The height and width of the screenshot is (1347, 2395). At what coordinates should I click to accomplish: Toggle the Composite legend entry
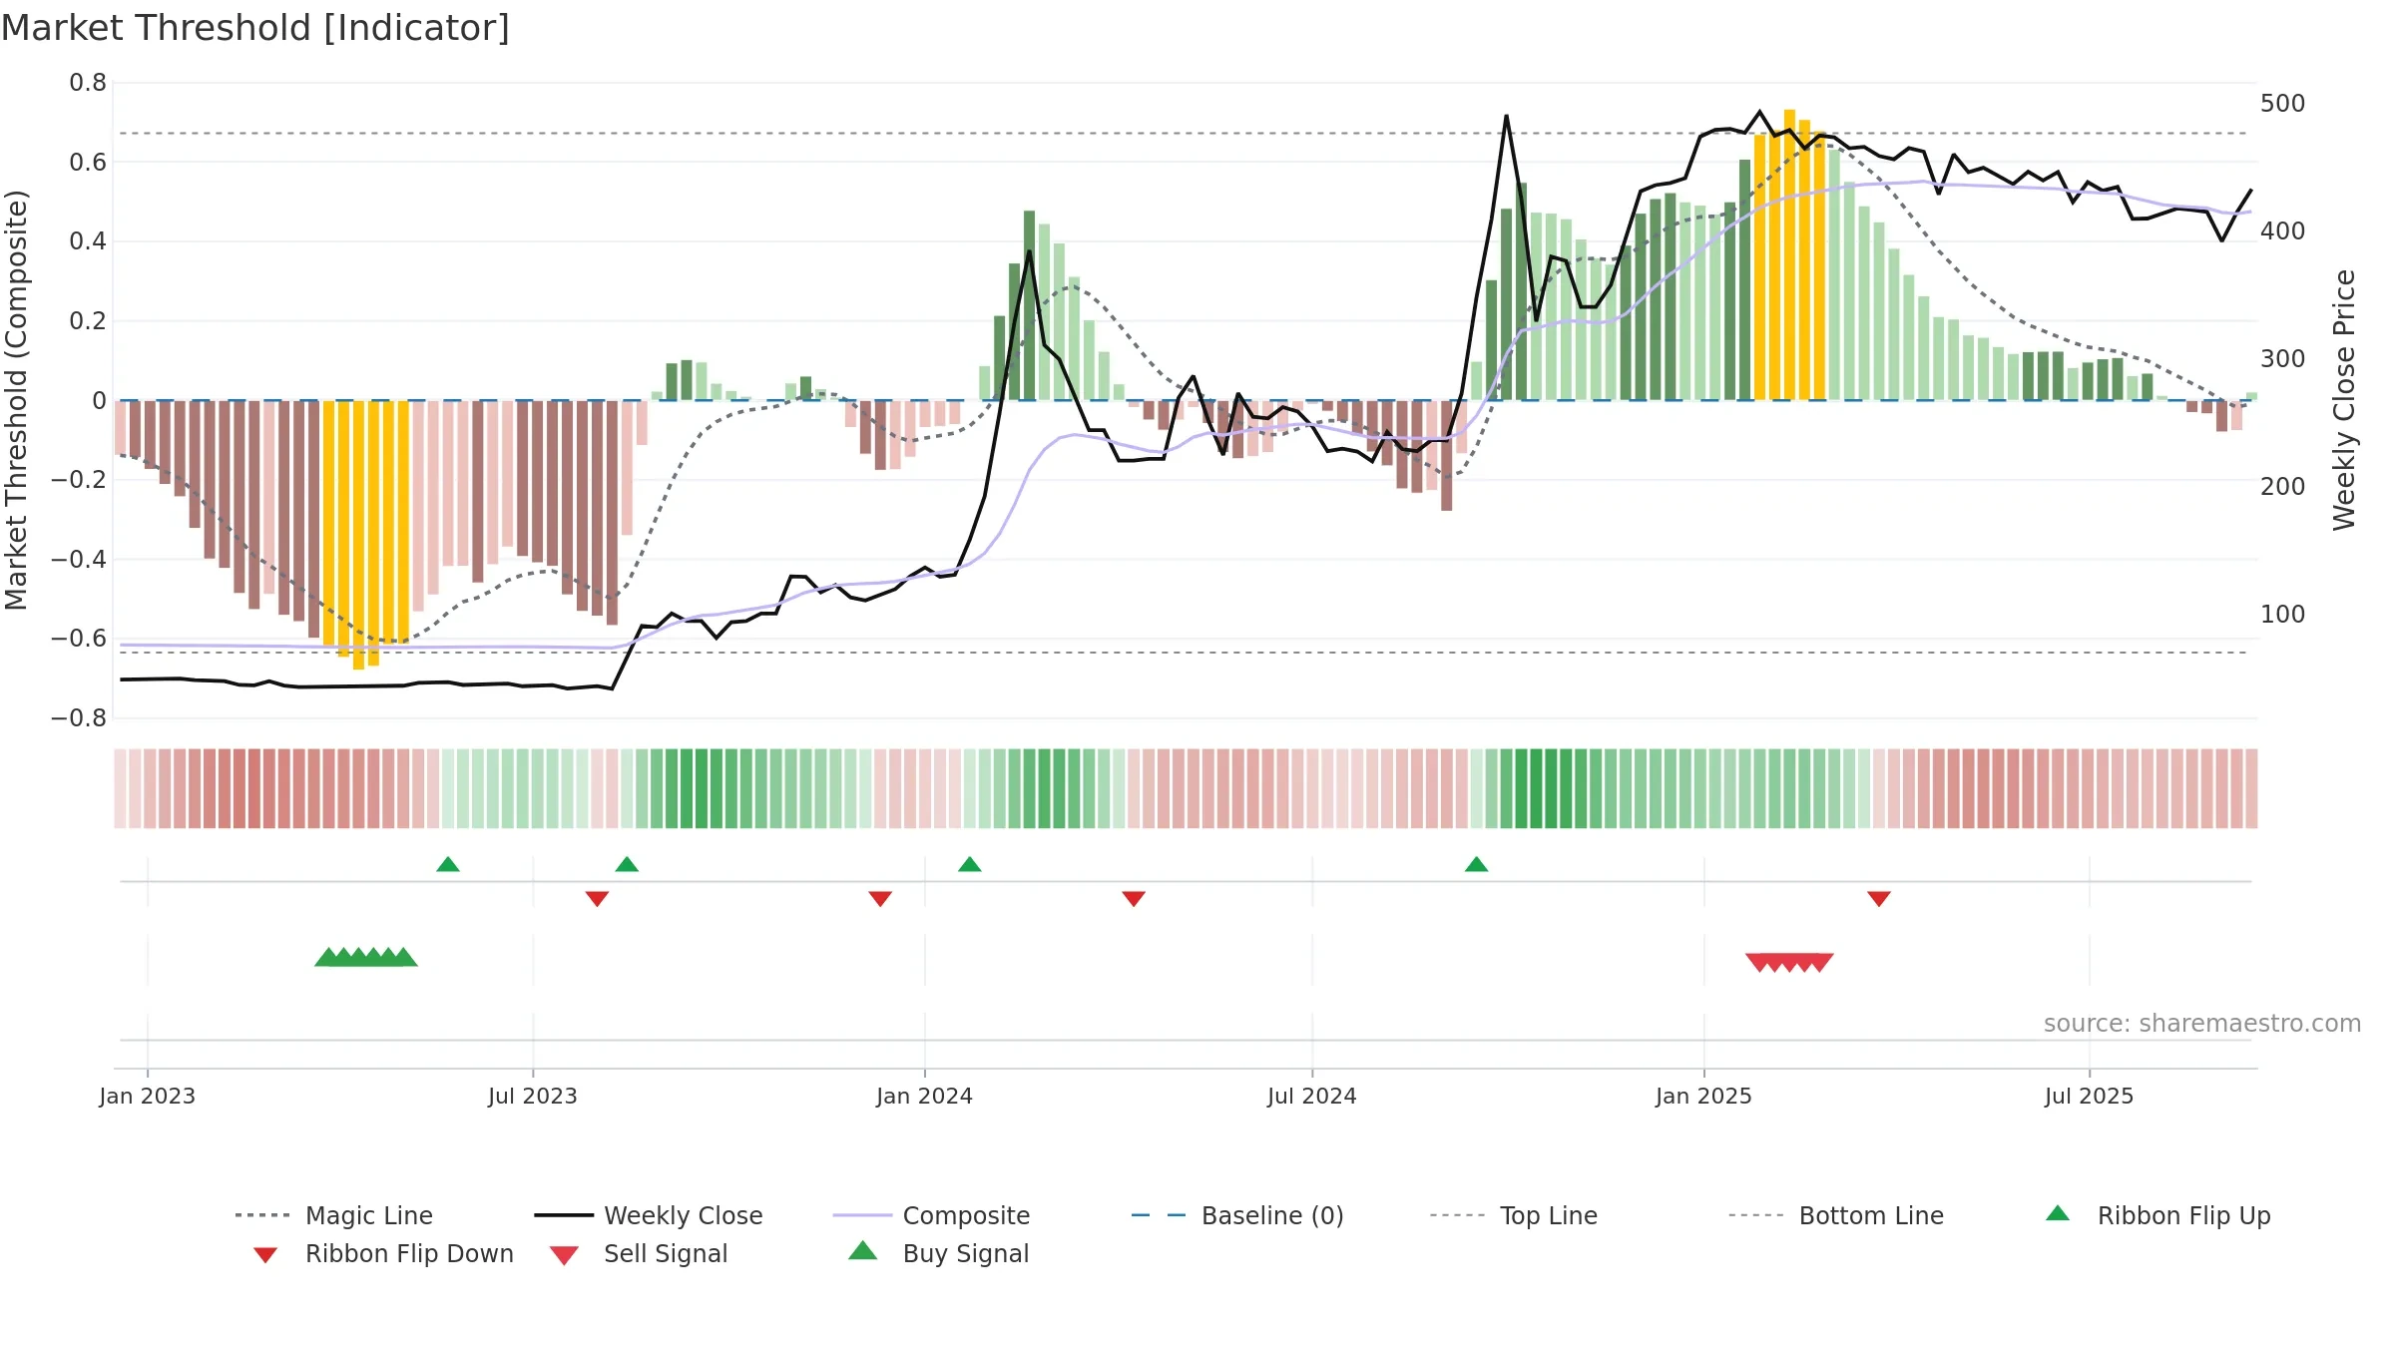(931, 1215)
